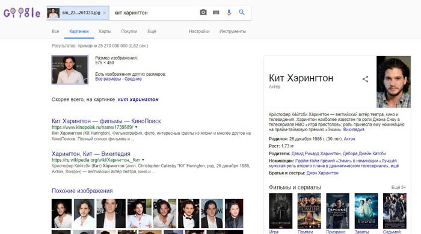This screenshot has width=421, height=234.
Task: Open the on-screen keyboard icon
Action: pyautogui.click(x=216, y=13)
